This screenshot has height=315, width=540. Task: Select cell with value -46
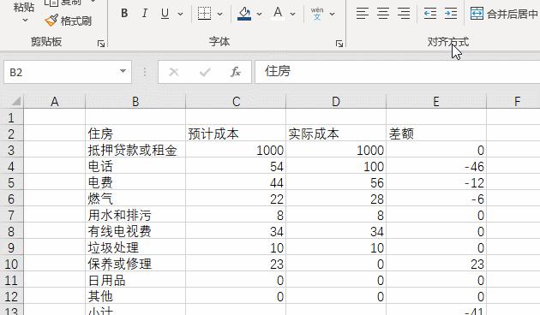tap(436, 166)
